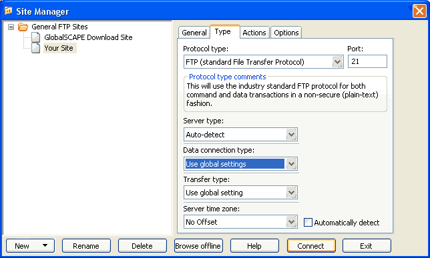Viewport: 430px width, 258px height.
Task: Click the General FTP Sites folder icon
Action: [x=23, y=27]
